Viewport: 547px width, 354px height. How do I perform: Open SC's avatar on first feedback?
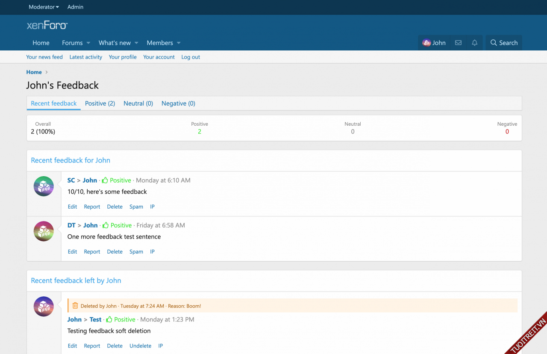coord(44,186)
